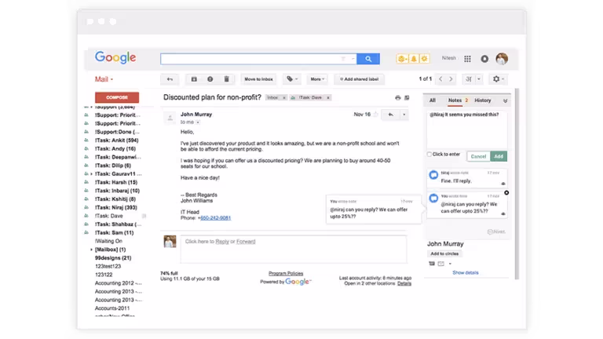Image resolution: width=603 pixels, height=339 pixels.
Task: Open the settings gear dropdown
Action: click(x=498, y=79)
